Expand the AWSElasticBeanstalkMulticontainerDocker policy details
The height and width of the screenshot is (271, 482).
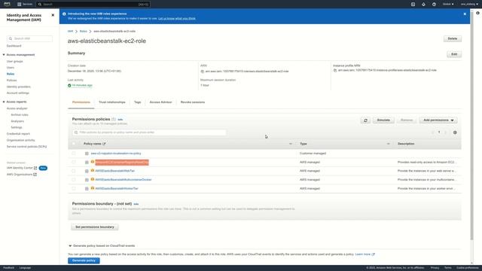point(87,180)
